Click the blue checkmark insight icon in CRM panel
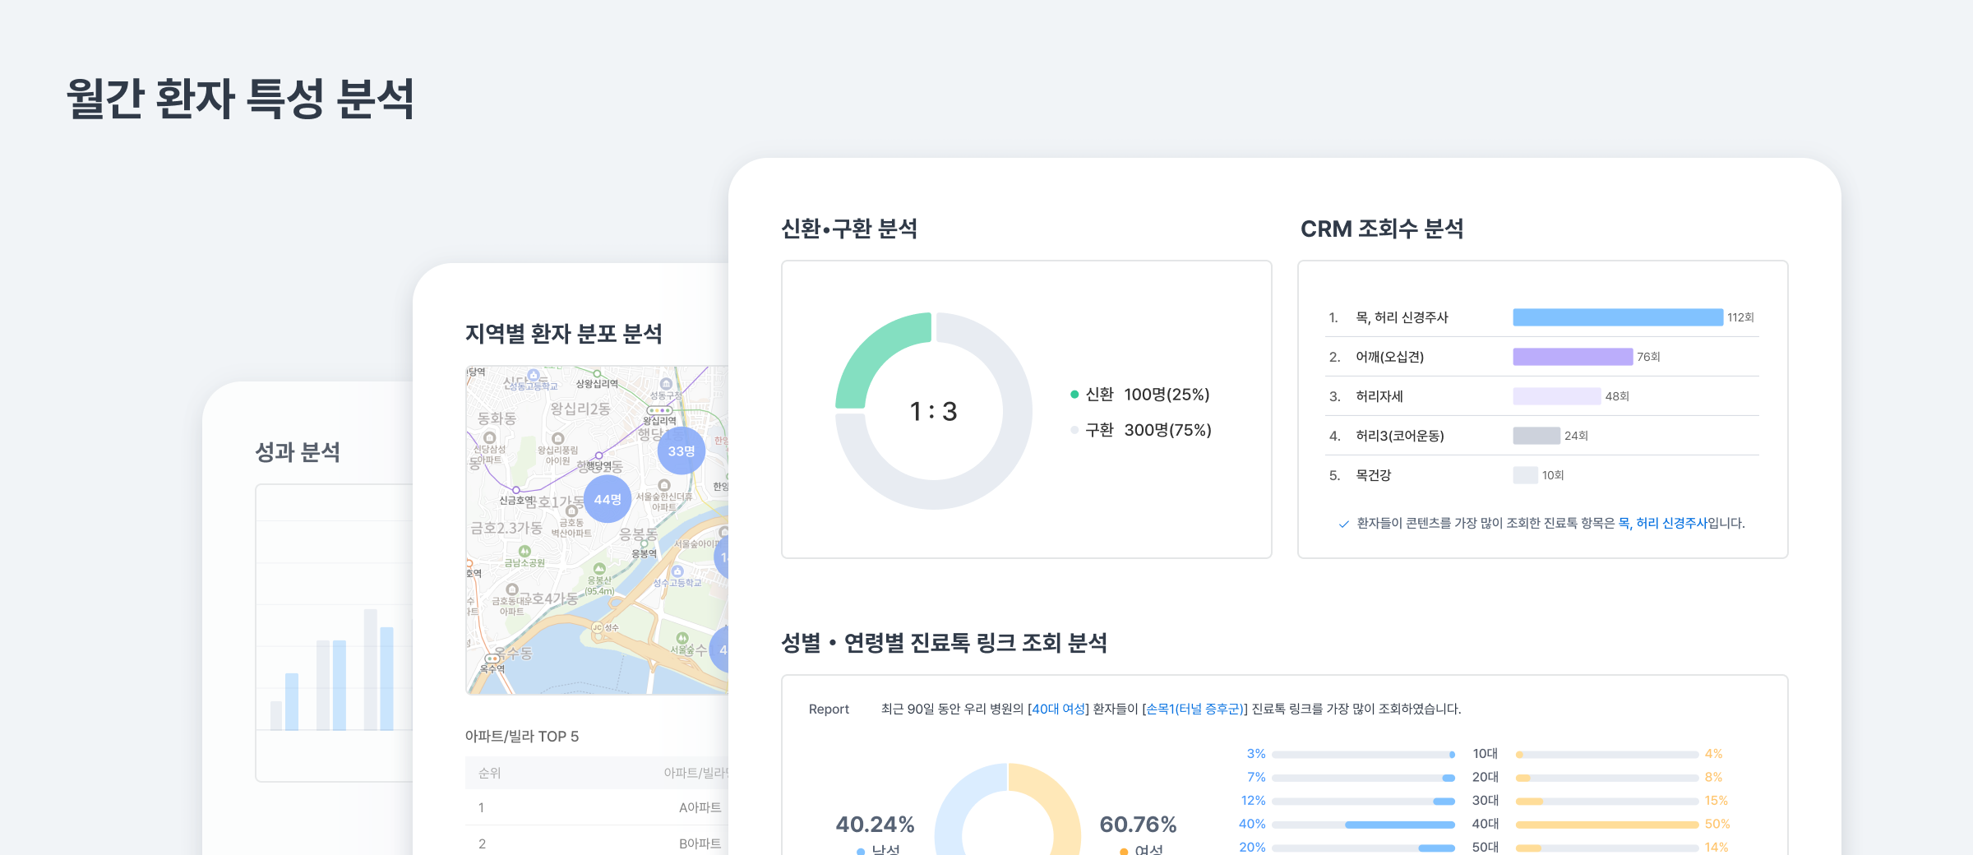Image resolution: width=1973 pixels, height=855 pixels. point(1345,523)
